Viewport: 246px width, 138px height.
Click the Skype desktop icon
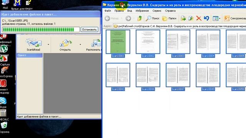pyautogui.click(x=3, y=101)
